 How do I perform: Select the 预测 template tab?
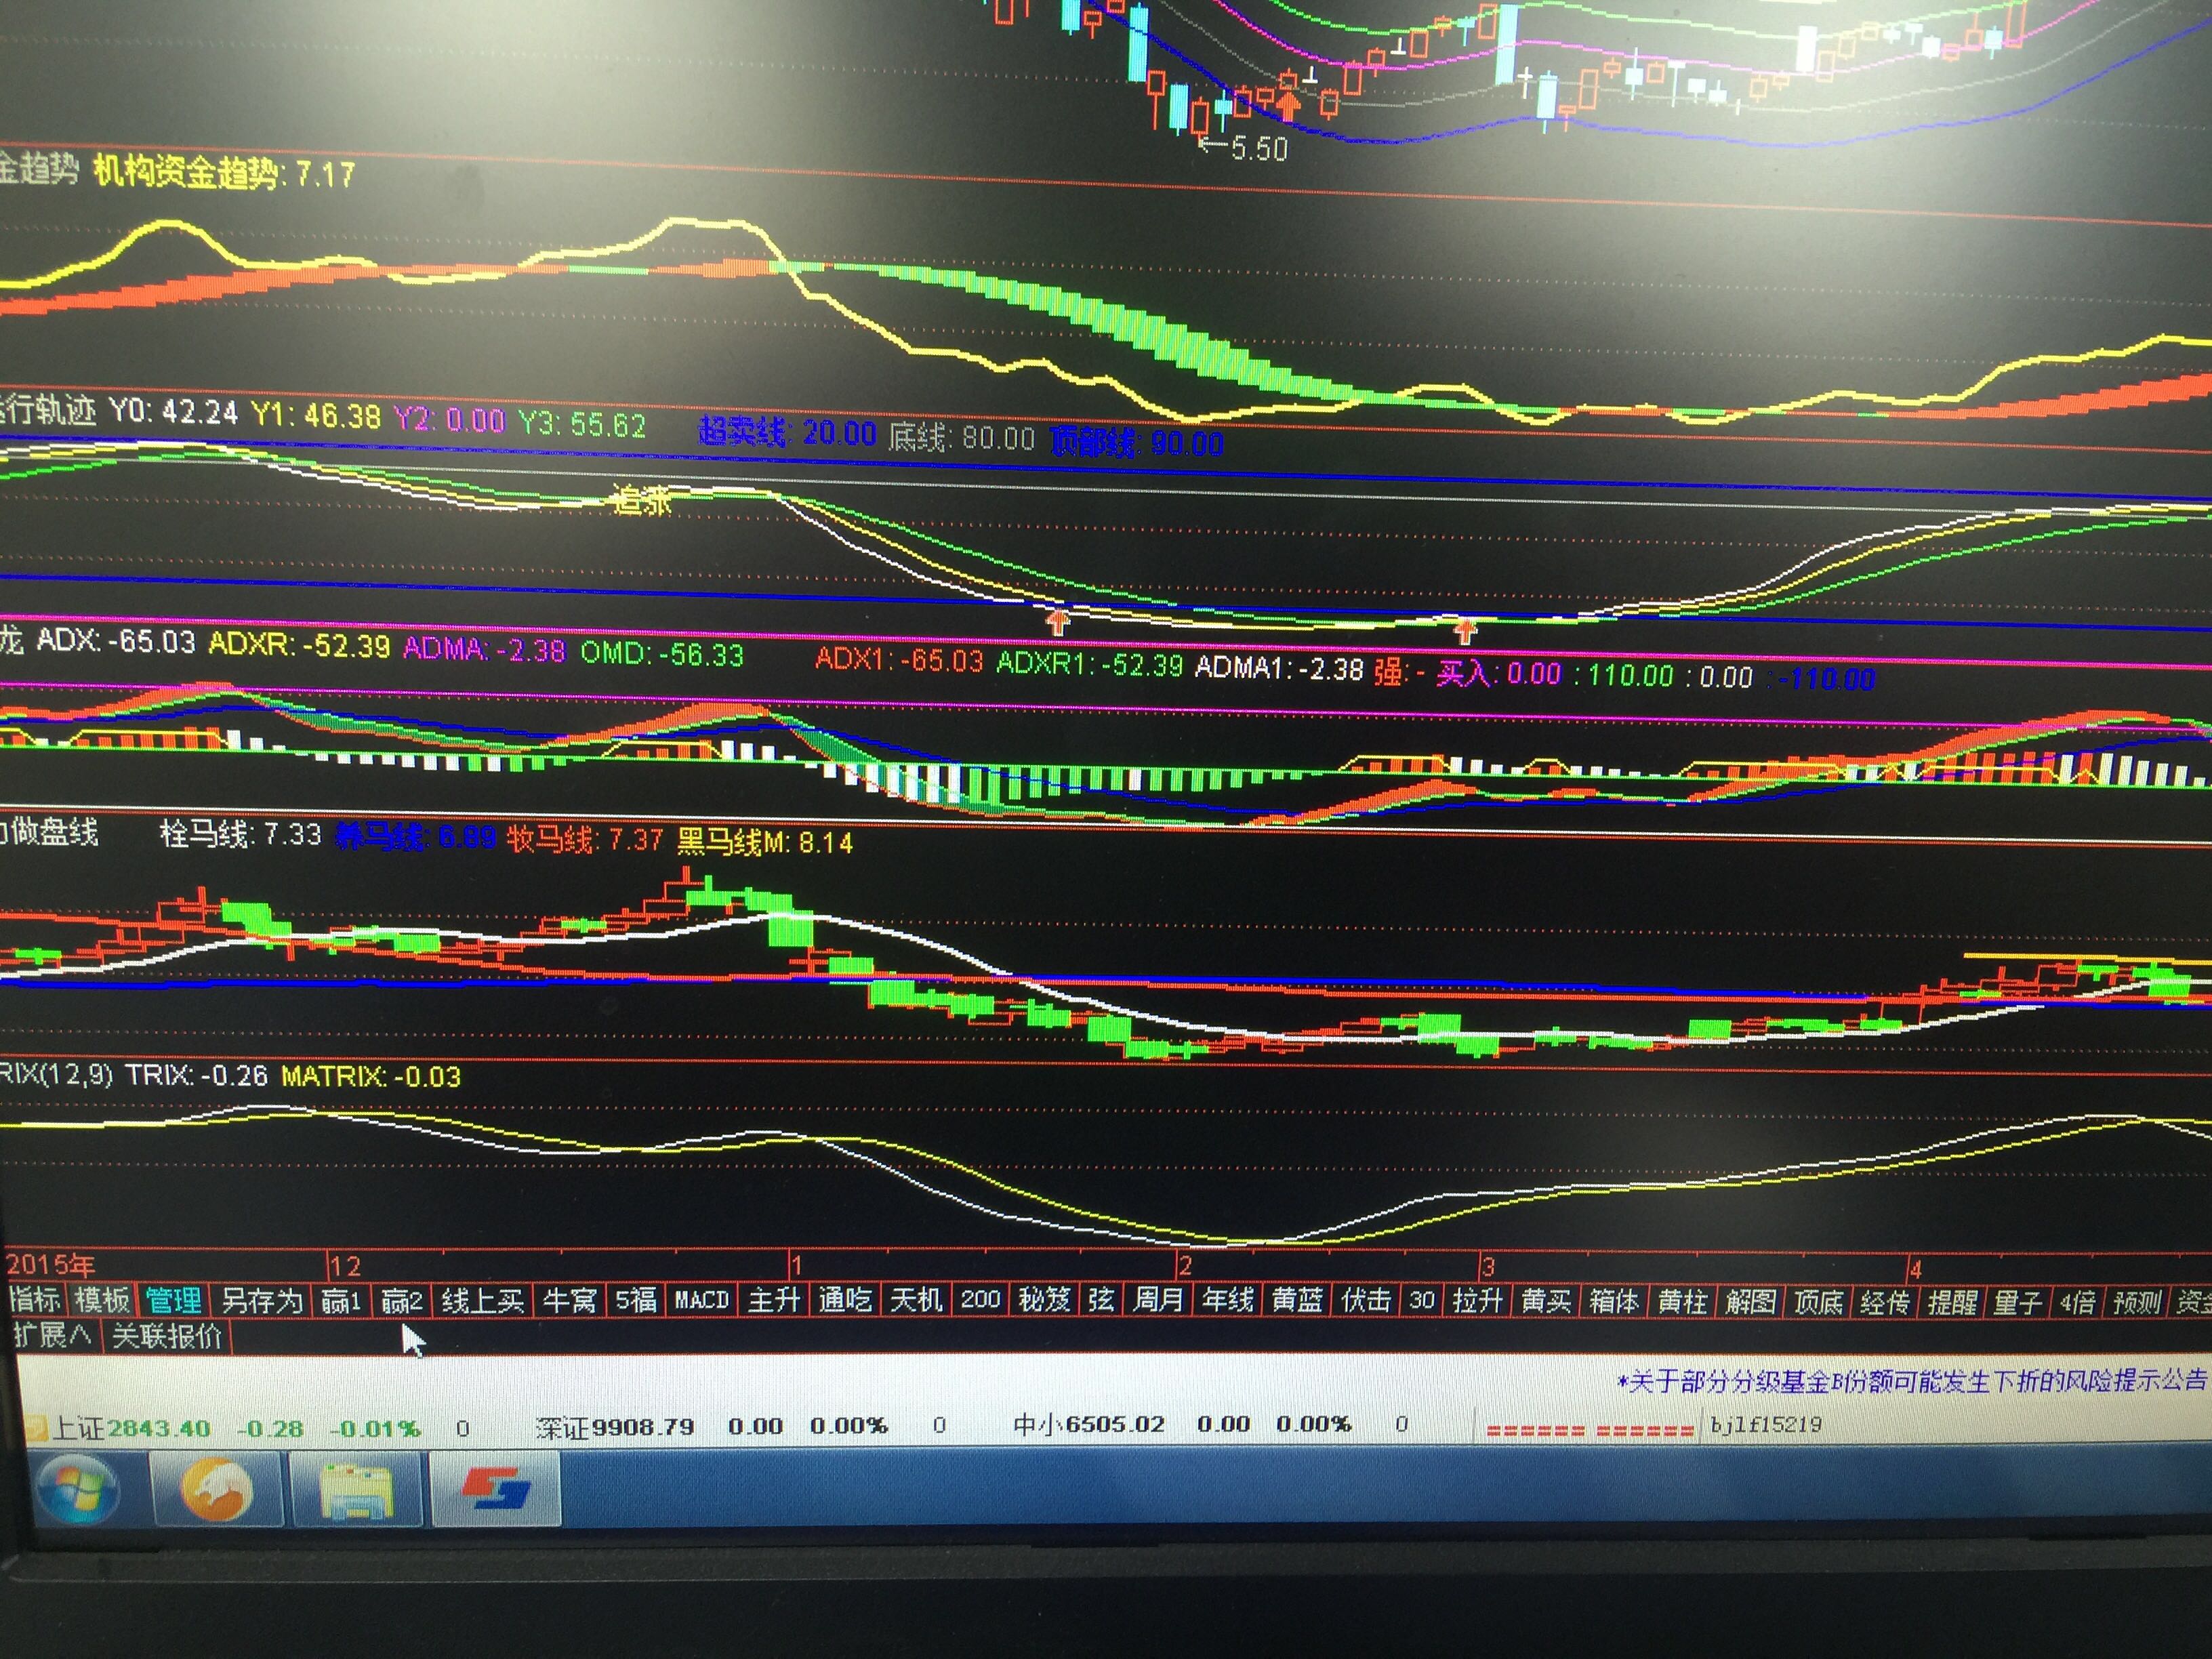tap(2137, 1303)
